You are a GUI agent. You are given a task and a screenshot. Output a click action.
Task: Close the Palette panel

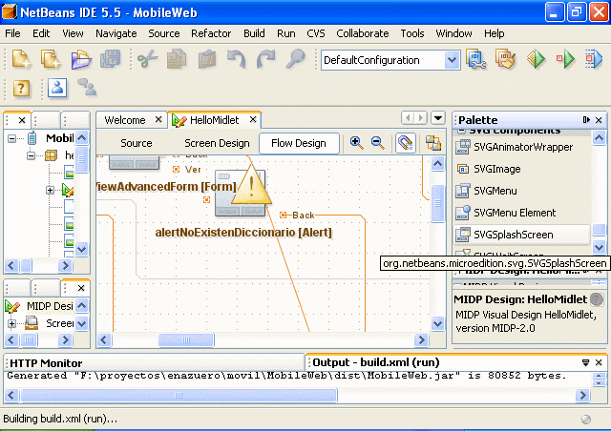[x=599, y=120]
